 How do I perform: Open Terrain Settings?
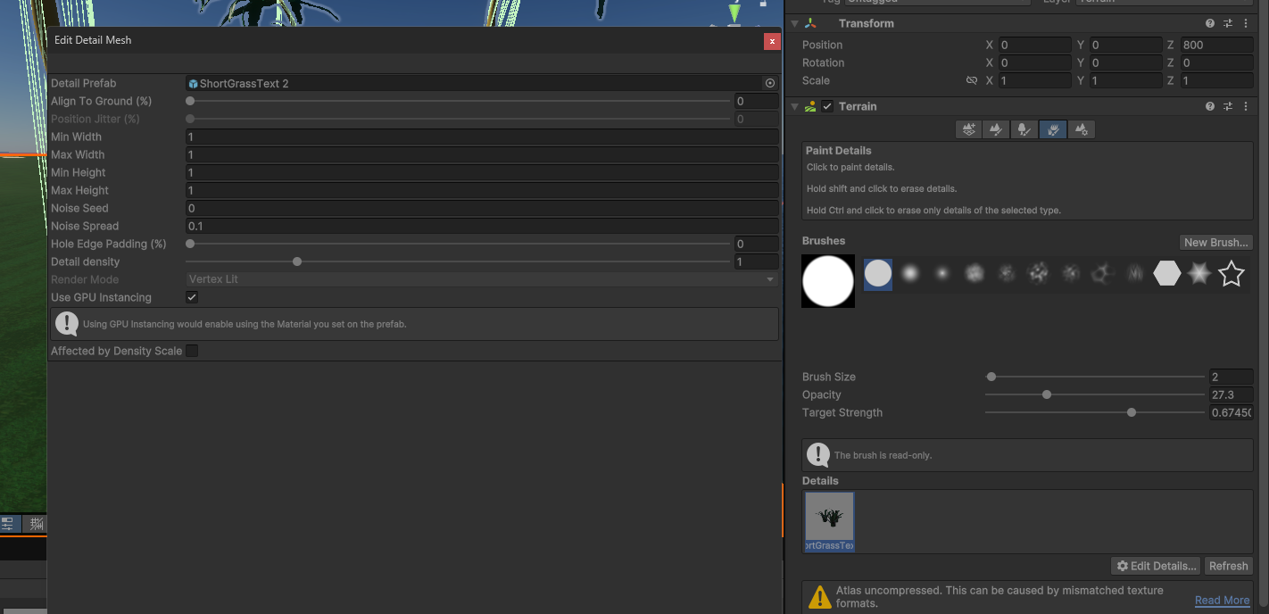(1082, 129)
